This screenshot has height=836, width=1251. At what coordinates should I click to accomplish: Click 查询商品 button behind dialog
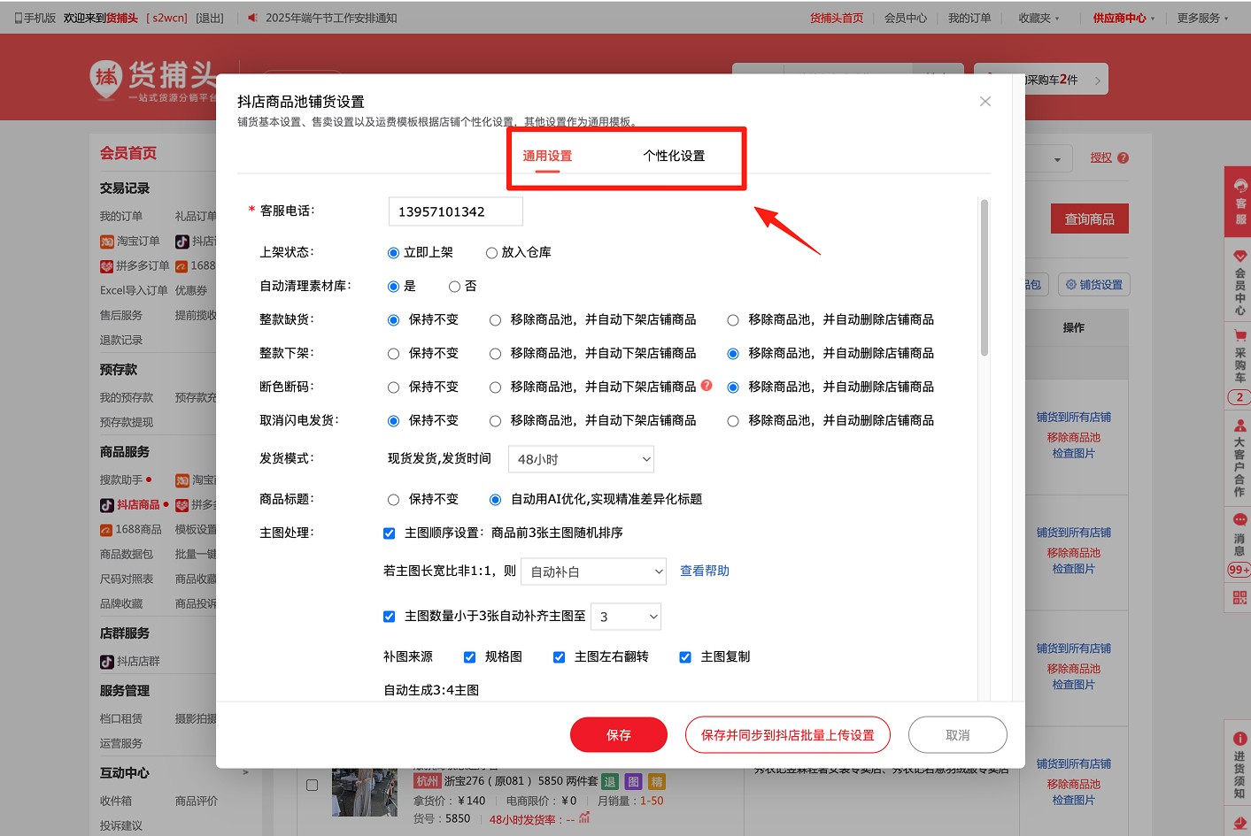pyautogui.click(x=1090, y=219)
